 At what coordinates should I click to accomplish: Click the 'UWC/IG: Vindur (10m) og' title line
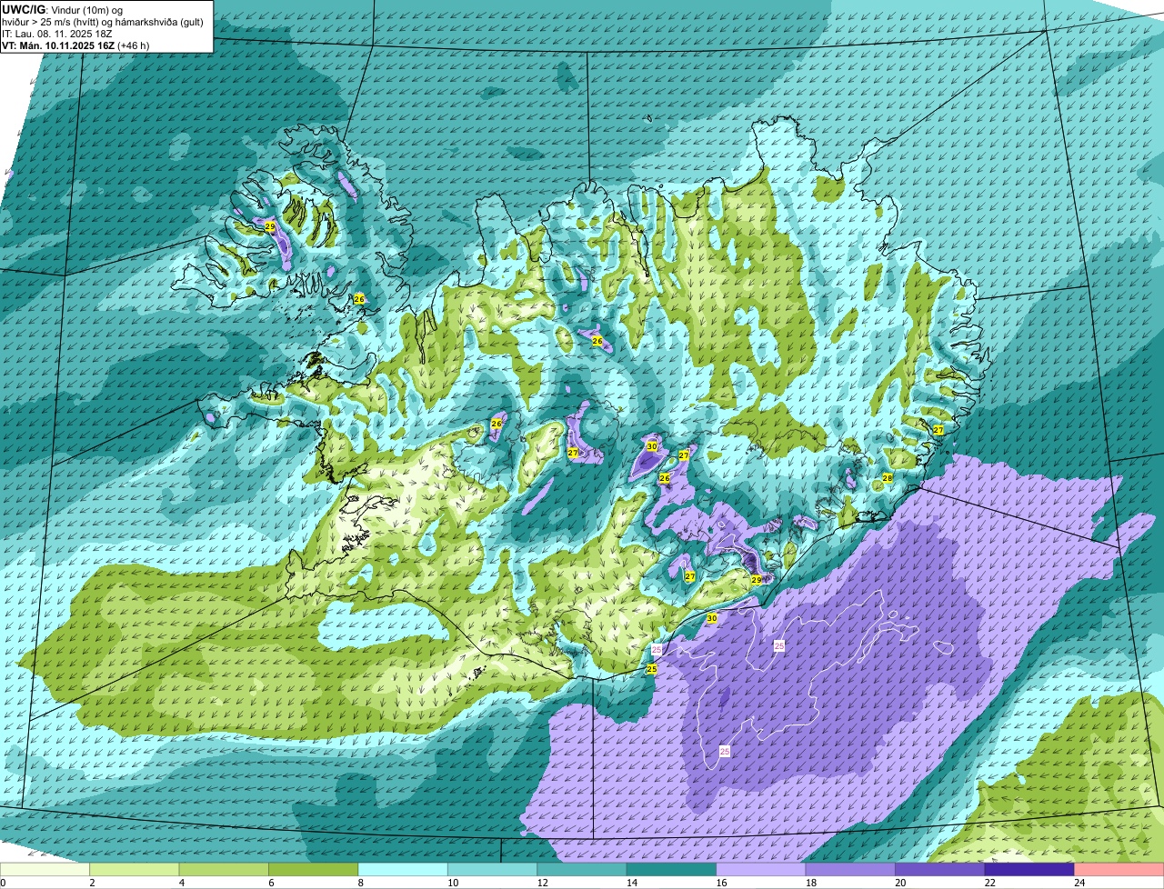[x=62, y=8]
